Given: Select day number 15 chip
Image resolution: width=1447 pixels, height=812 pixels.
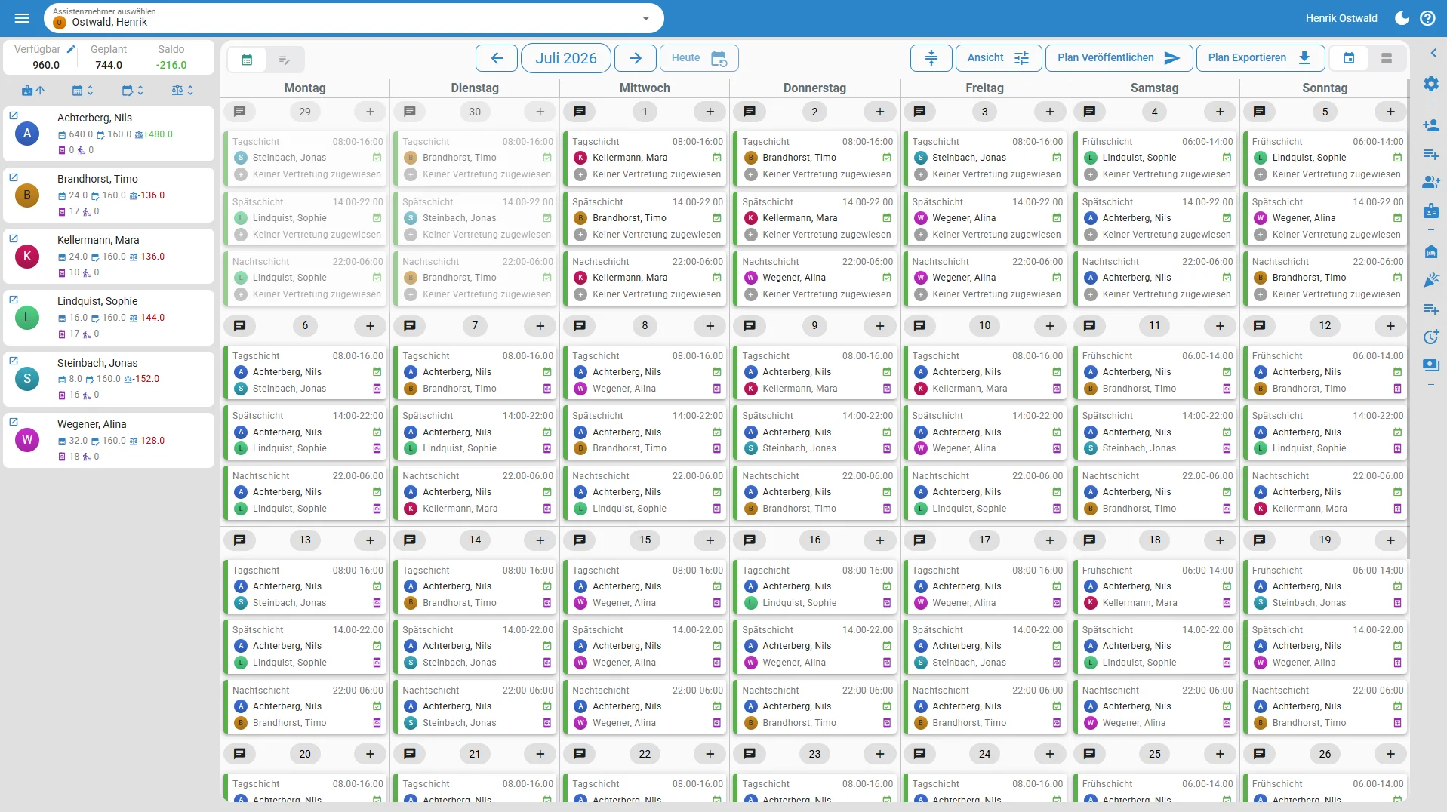Looking at the screenshot, I should 645,540.
